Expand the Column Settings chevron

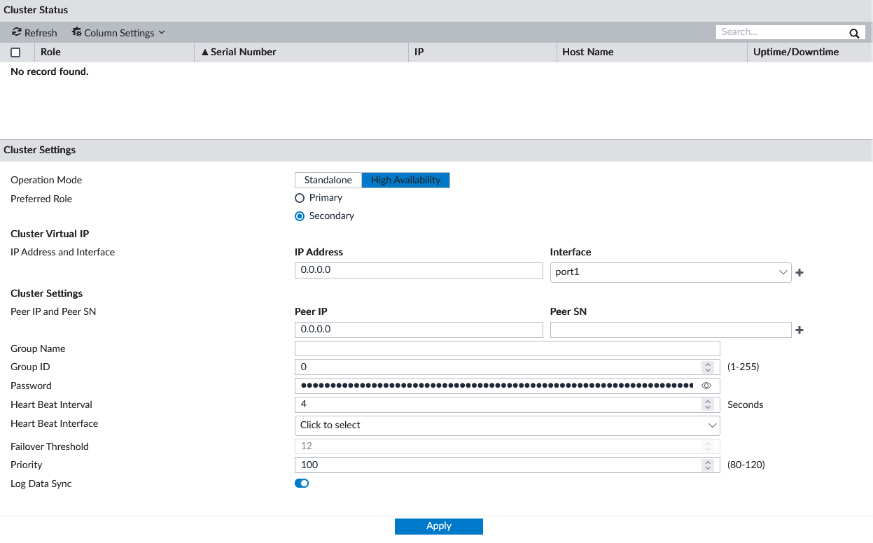(x=162, y=33)
